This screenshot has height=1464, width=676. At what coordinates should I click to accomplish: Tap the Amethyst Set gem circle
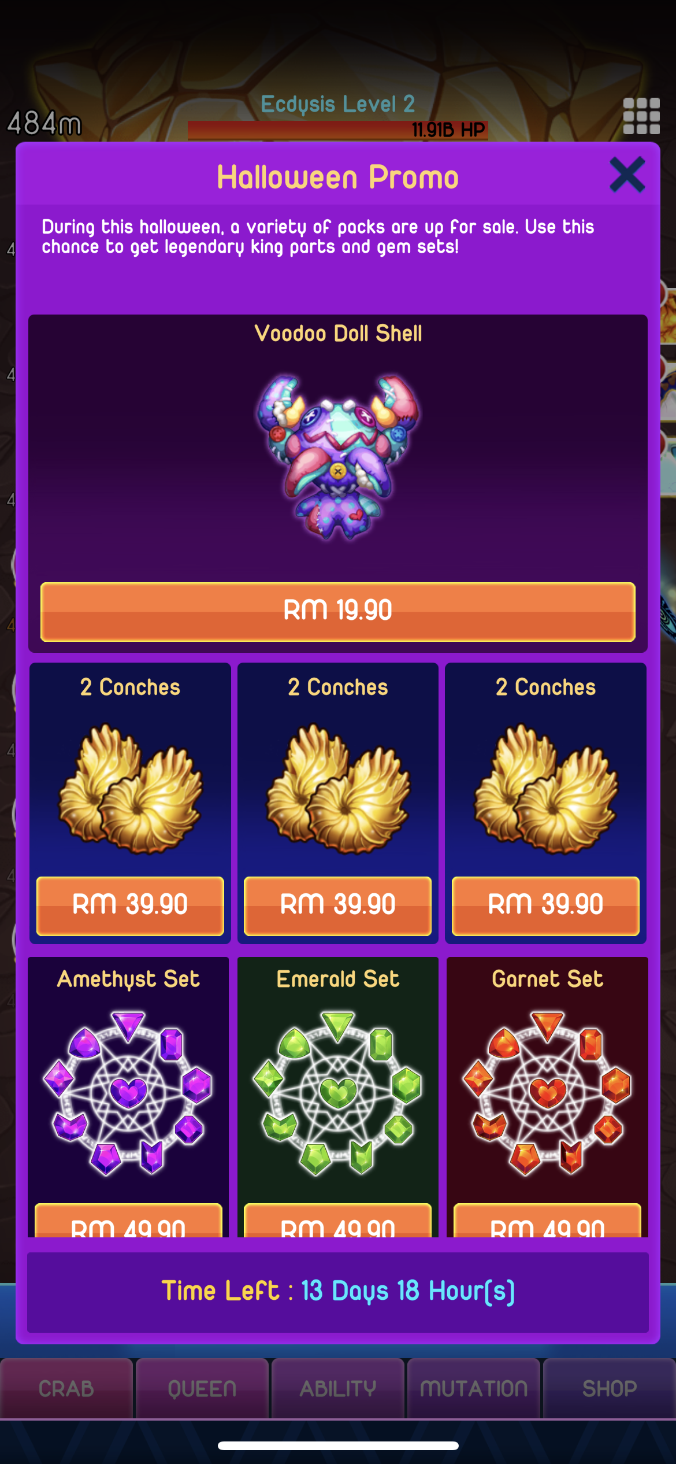pos(128,1093)
